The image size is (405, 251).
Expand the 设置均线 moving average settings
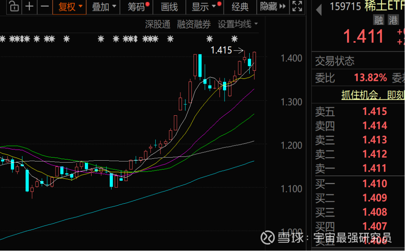pyautogui.click(x=238, y=24)
